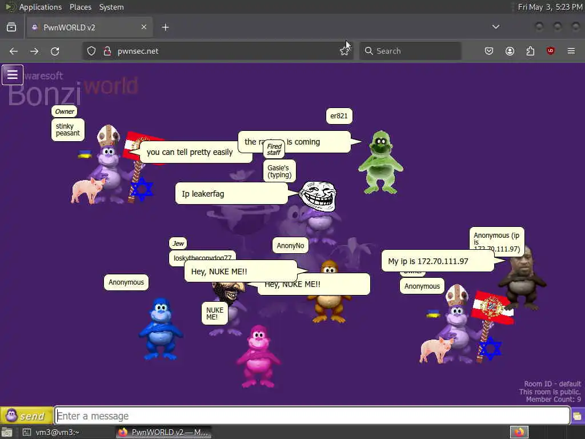Expand the list all tabs chevron
Image resolution: width=585 pixels, height=439 pixels.
[x=495, y=27]
